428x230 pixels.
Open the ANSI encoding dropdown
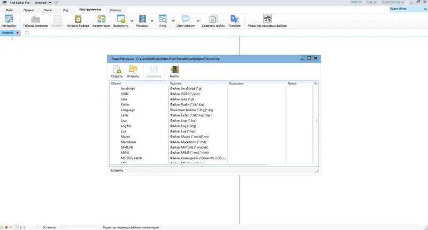(x=356, y=2)
